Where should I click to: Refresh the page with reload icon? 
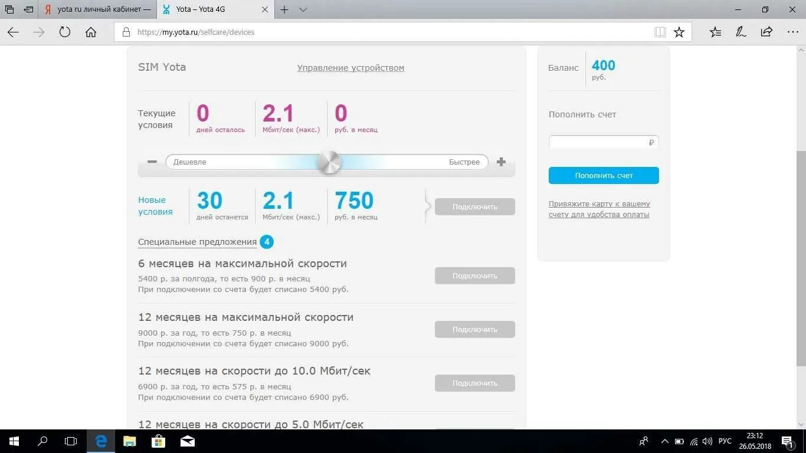pos(65,32)
